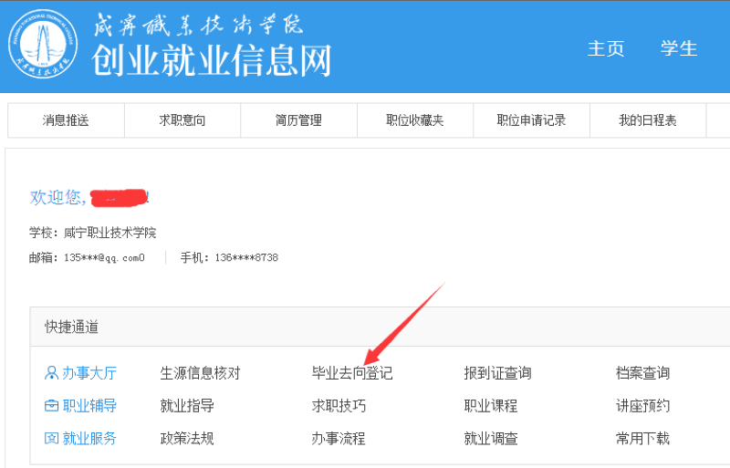Open the 简历管理 tab
Image resolution: width=730 pixels, height=468 pixels.
[x=298, y=120]
